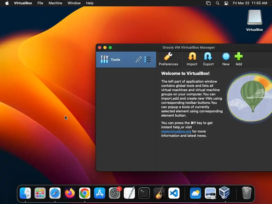
Task: Click the date and time in menu bar
Action: [250, 3]
